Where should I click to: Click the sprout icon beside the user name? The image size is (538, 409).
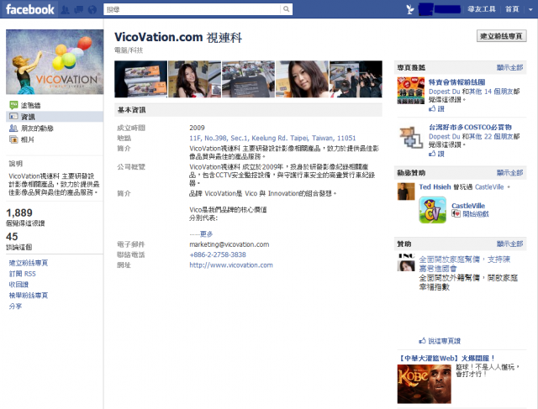pos(410,9)
